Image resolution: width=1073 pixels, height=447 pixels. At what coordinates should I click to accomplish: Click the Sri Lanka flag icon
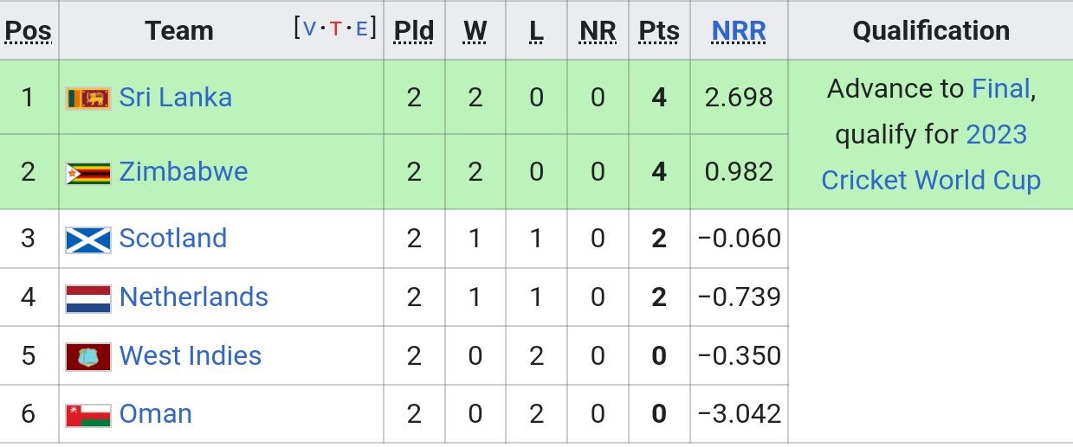(x=88, y=98)
